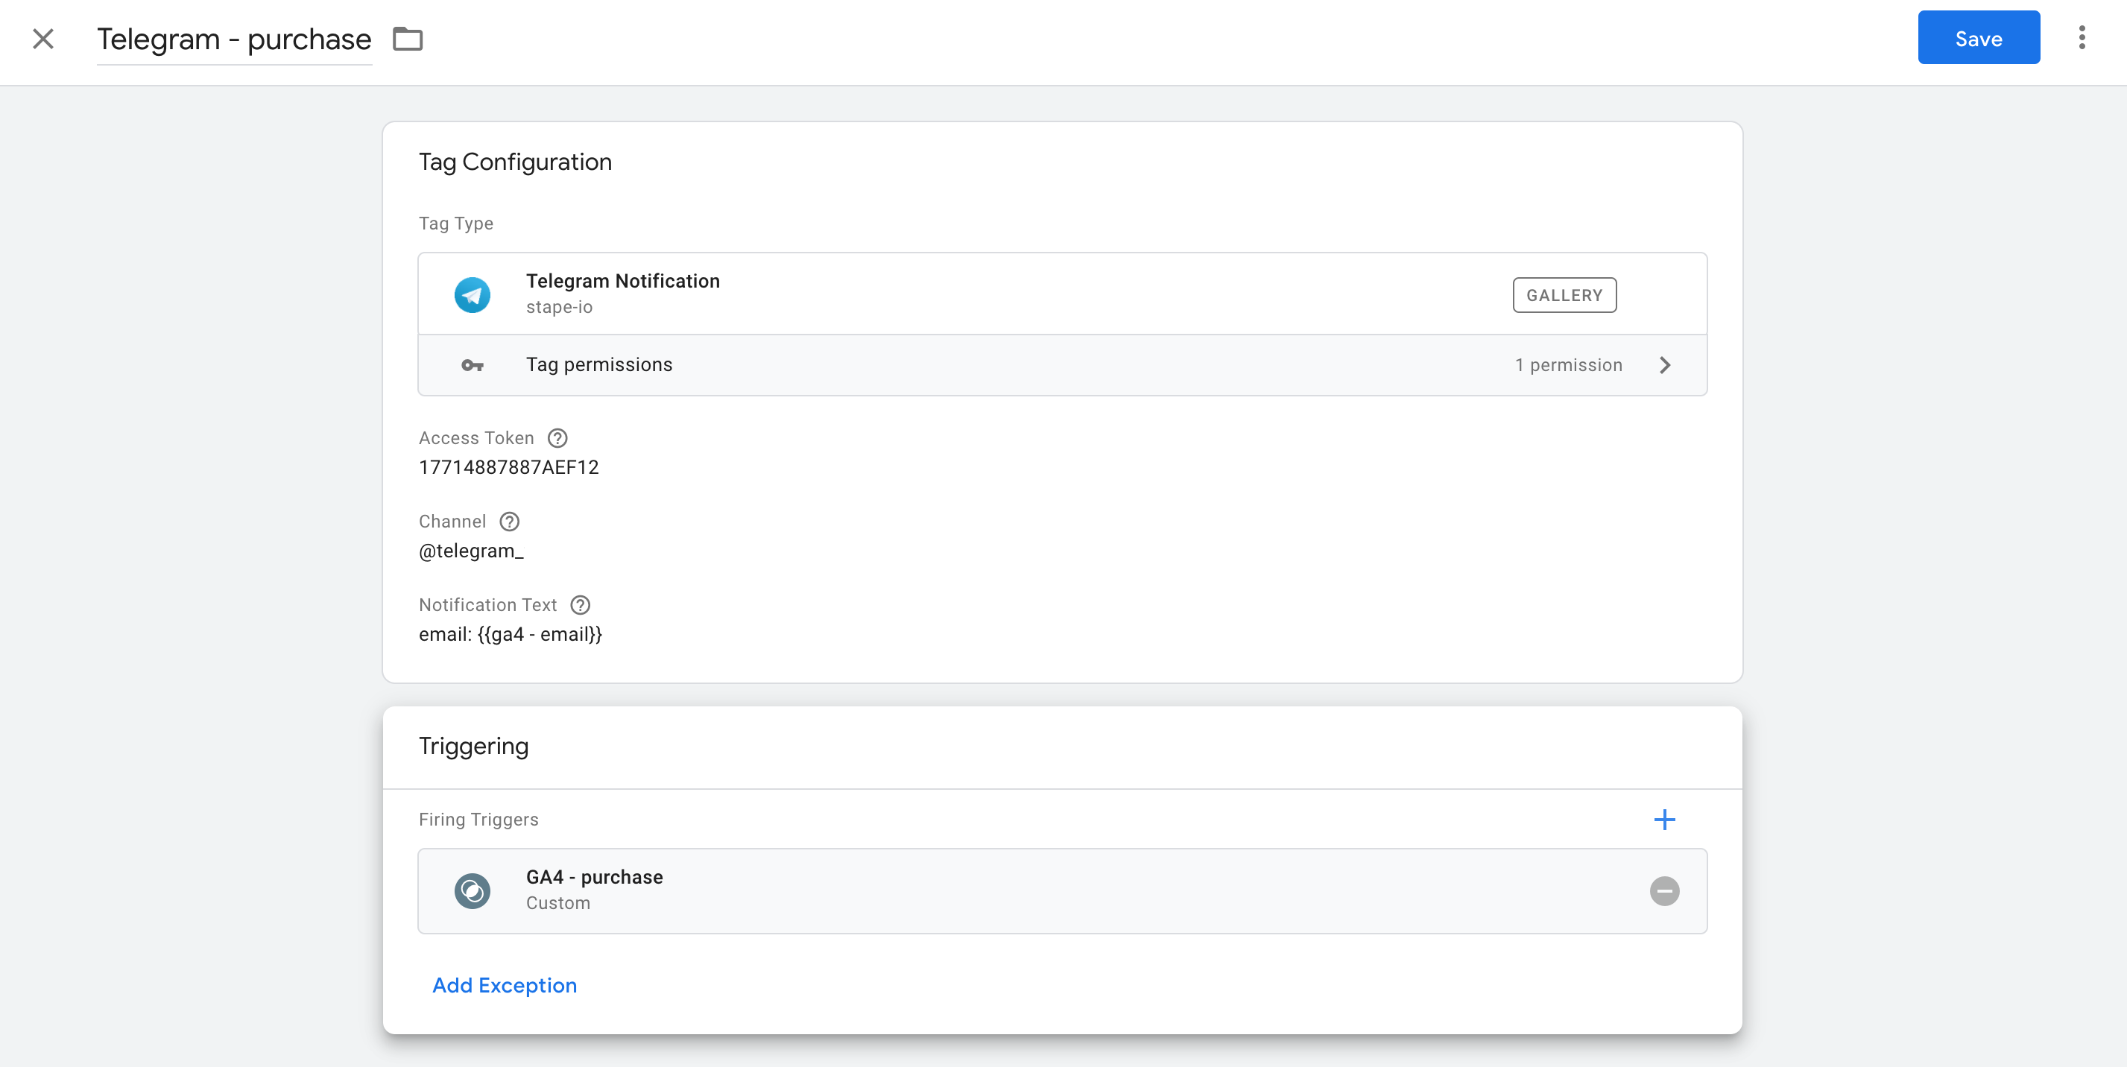
Task: Click the key icon for Tag permissions
Action: pos(473,366)
